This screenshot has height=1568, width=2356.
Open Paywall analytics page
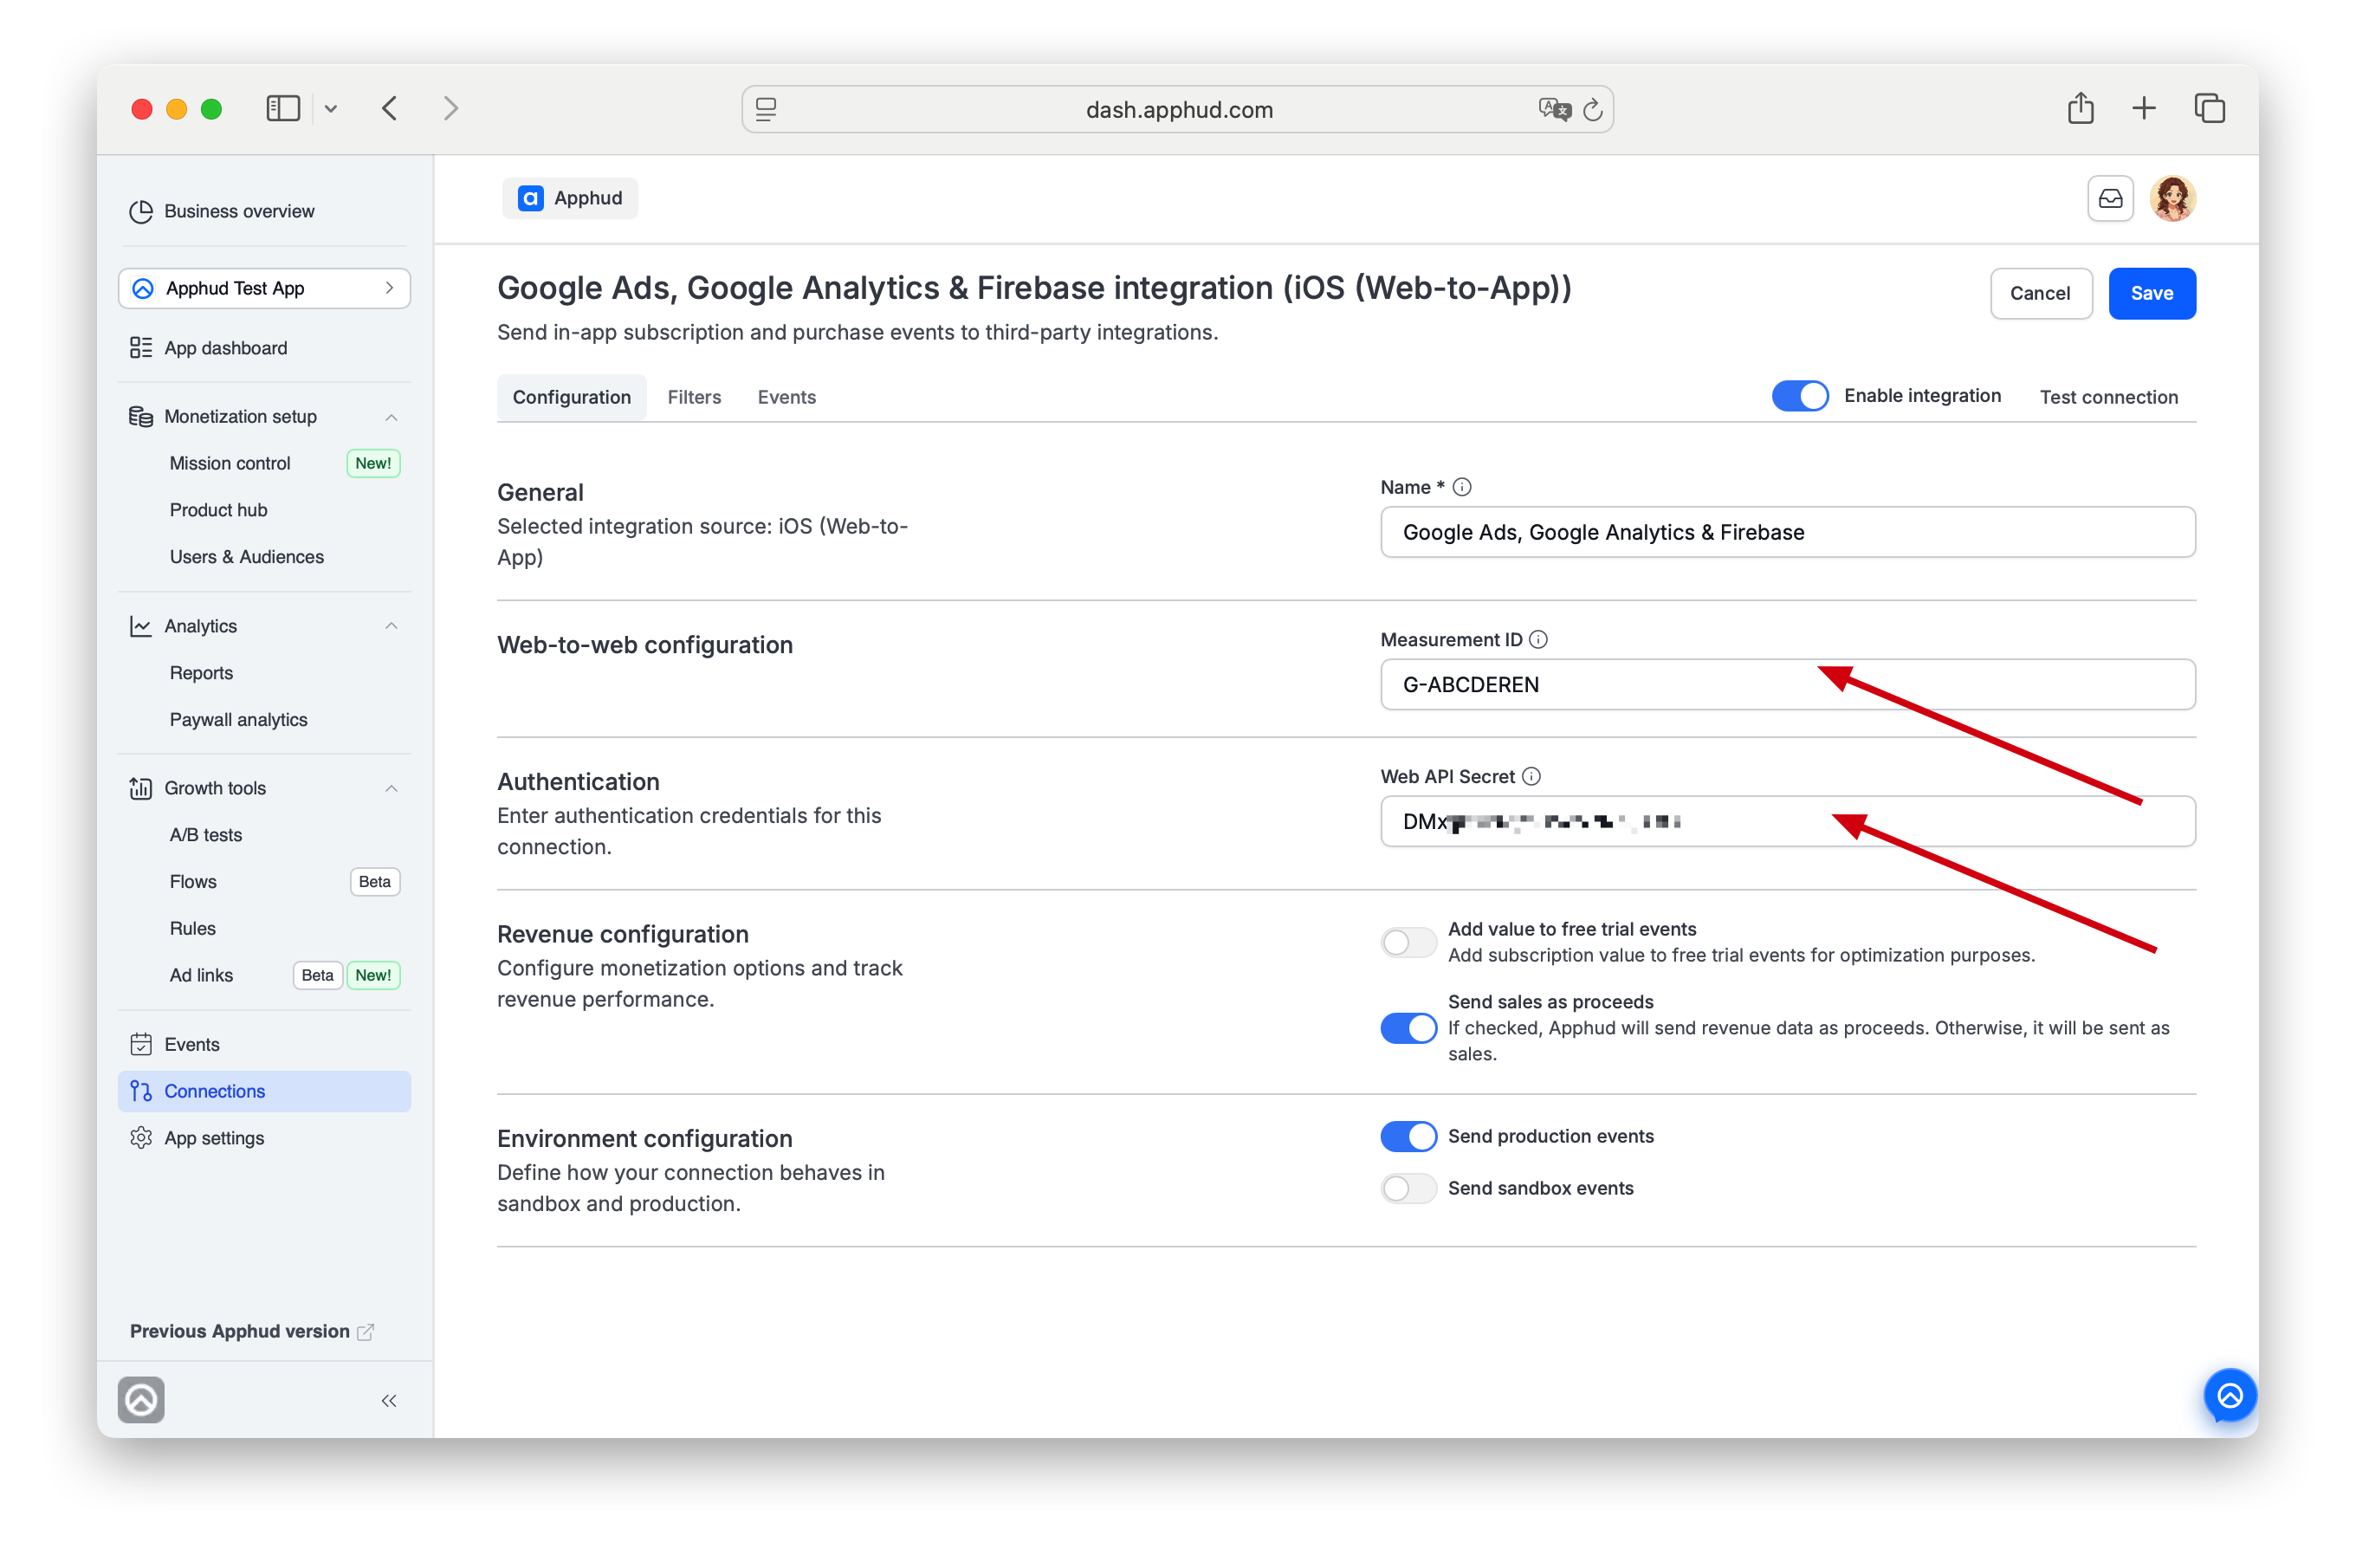(238, 720)
